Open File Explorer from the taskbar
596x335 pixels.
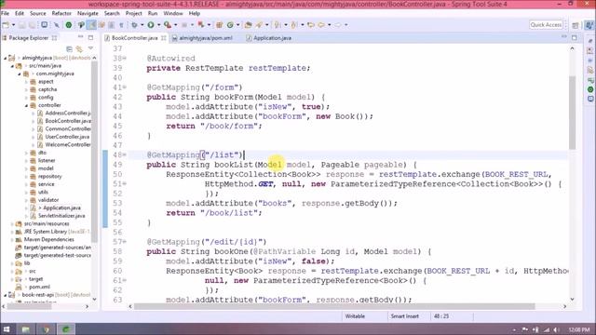pos(25,329)
